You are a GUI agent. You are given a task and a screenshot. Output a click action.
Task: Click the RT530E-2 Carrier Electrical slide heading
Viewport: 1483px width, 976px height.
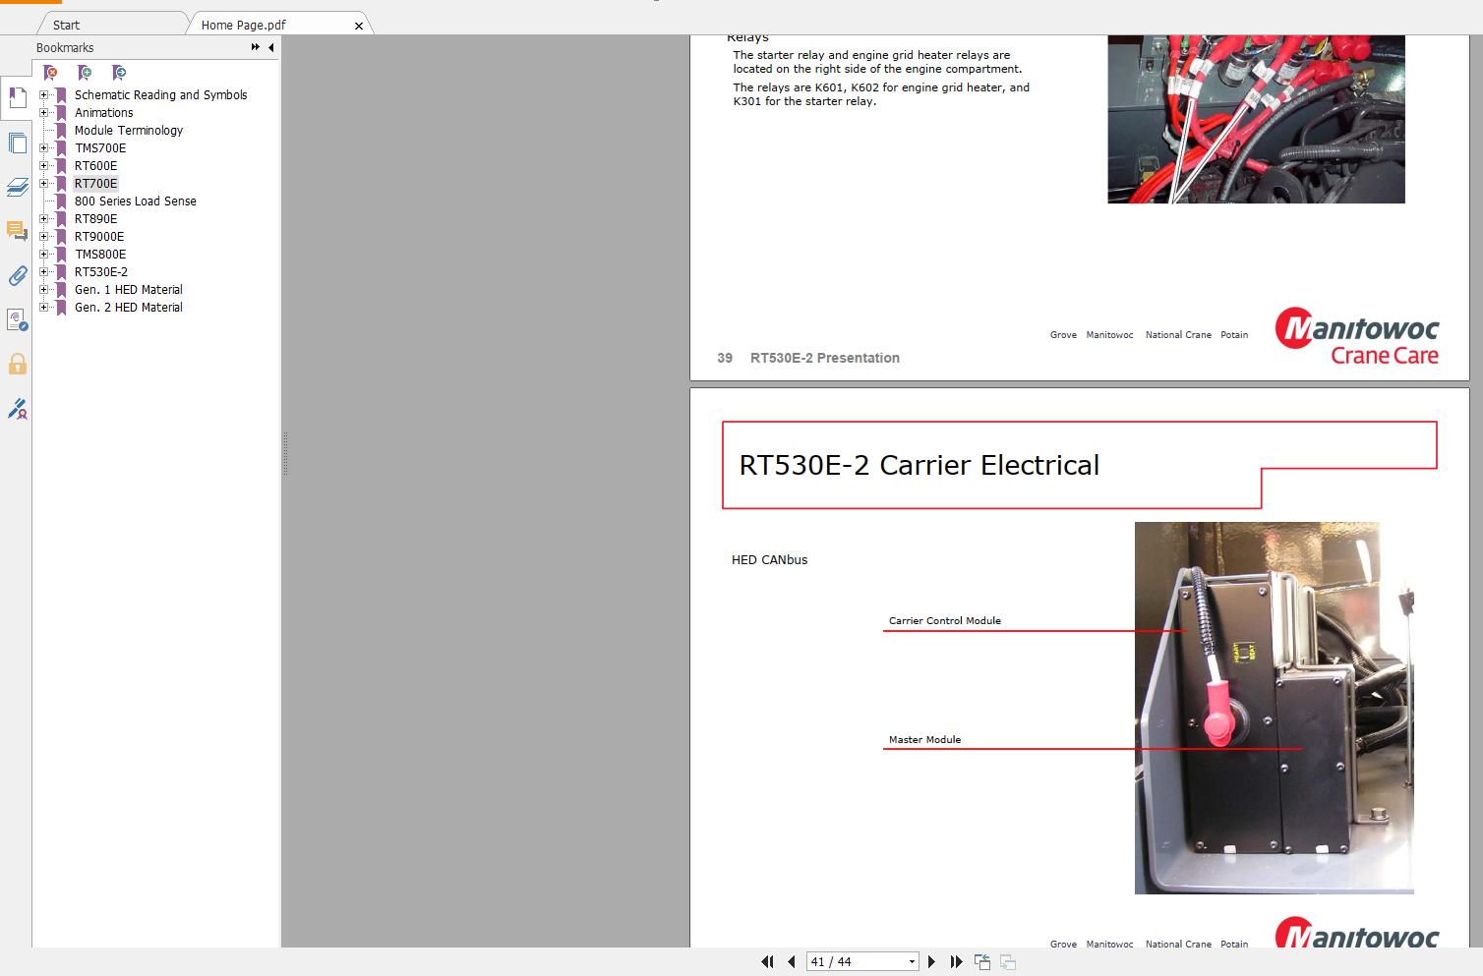[x=919, y=465]
